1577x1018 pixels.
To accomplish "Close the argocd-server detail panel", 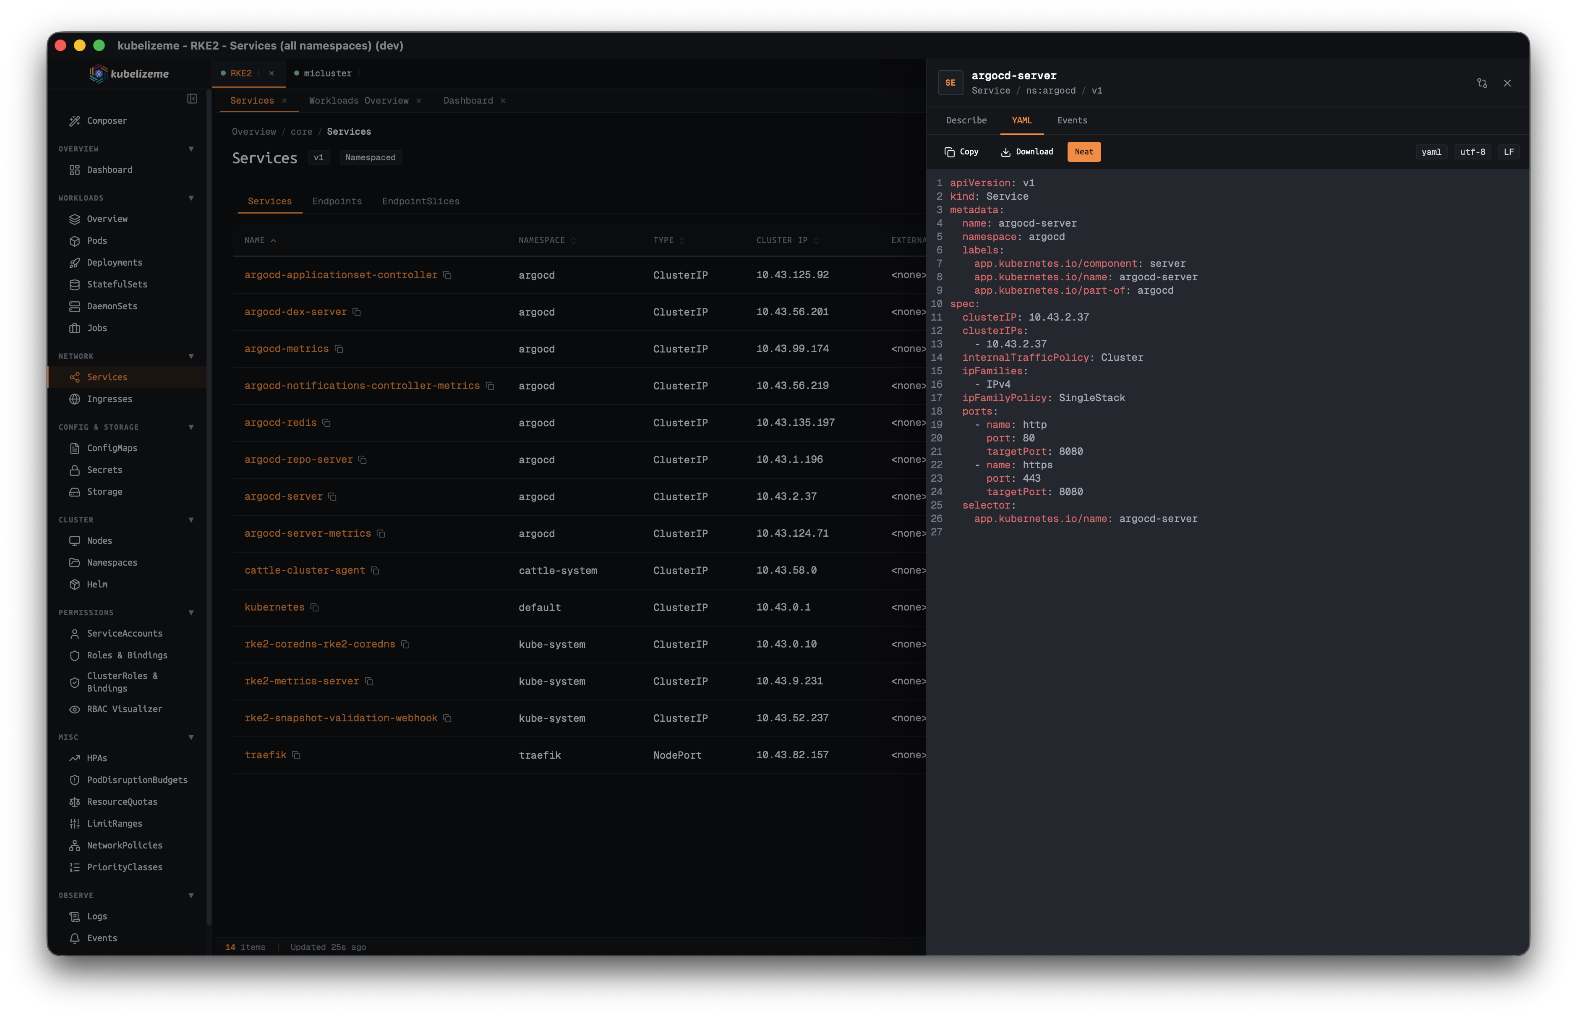I will point(1507,83).
